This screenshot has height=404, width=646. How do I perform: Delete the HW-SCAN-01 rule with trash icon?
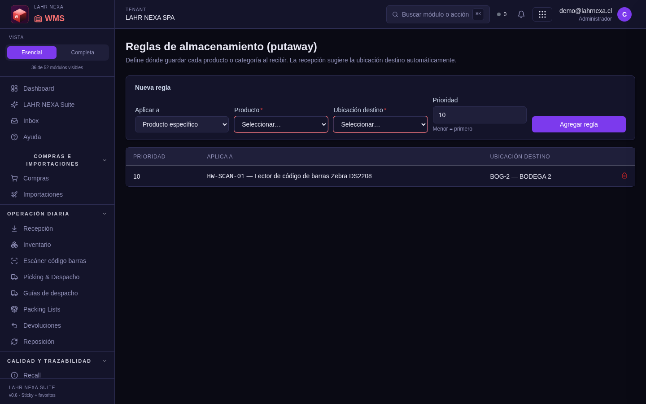point(624,176)
